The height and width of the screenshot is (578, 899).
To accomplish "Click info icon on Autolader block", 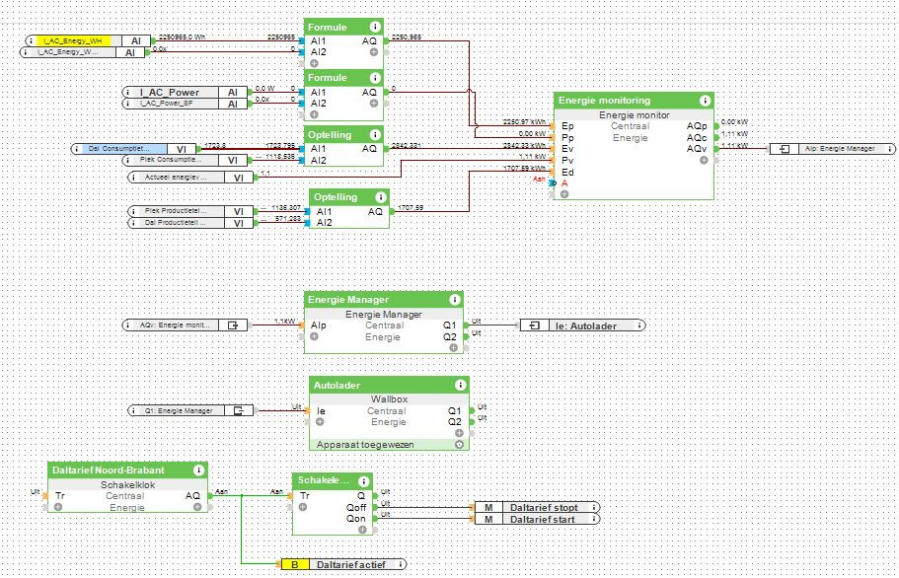I will point(460,385).
